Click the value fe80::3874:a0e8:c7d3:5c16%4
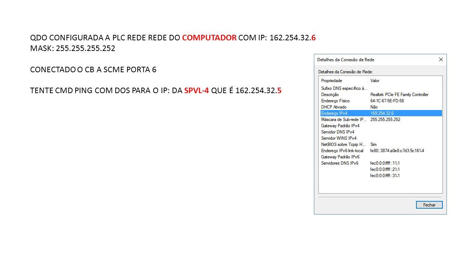This screenshot has height=264, width=470. click(x=397, y=151)
